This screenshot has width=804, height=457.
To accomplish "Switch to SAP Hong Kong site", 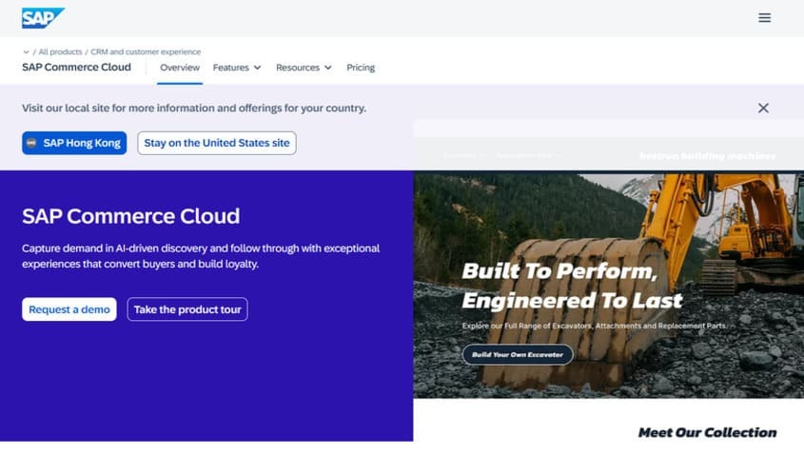I will 74,143.
